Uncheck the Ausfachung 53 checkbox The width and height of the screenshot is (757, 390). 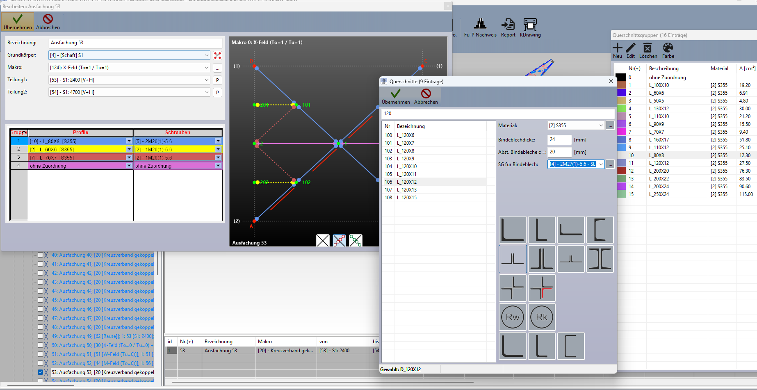[40, 372]
